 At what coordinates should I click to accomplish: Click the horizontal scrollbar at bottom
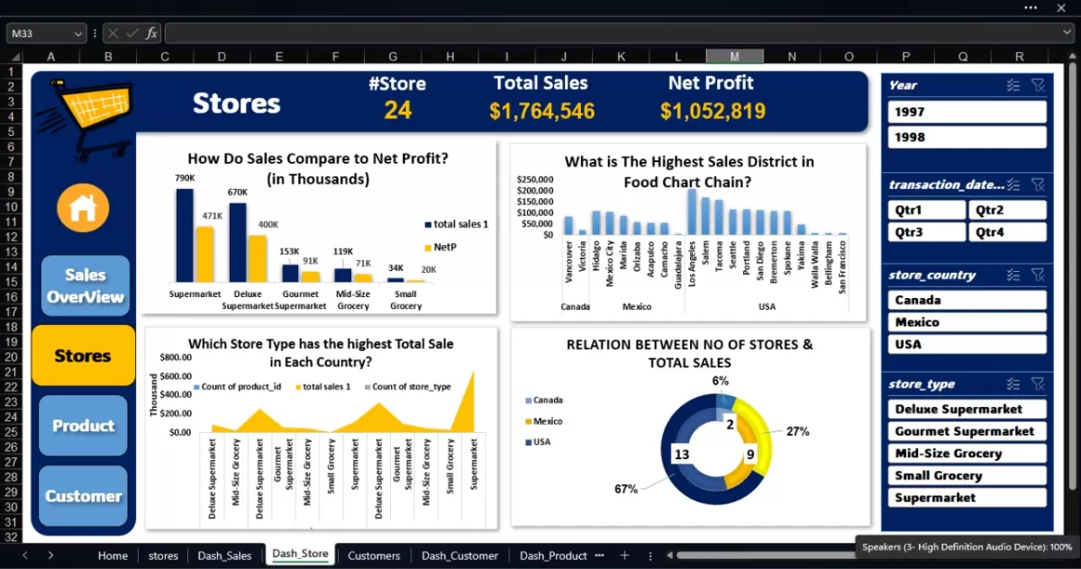click(766, 555)
